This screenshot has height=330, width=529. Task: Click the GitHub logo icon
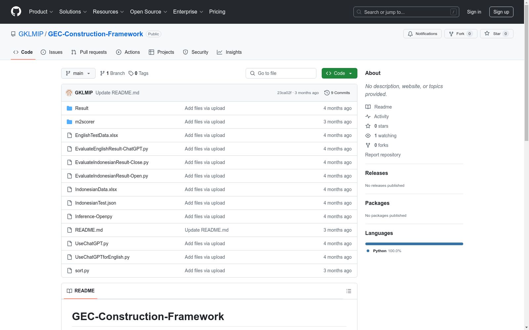[x=16, y=12]
